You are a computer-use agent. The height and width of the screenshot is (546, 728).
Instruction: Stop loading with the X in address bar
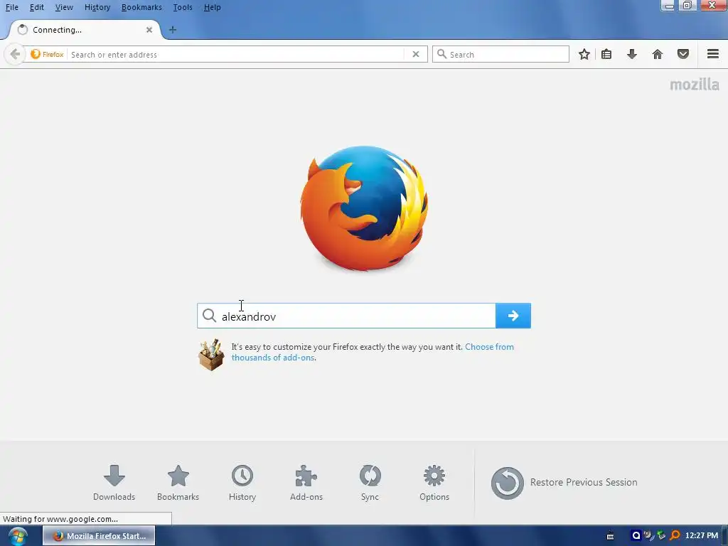coord(416,54)
